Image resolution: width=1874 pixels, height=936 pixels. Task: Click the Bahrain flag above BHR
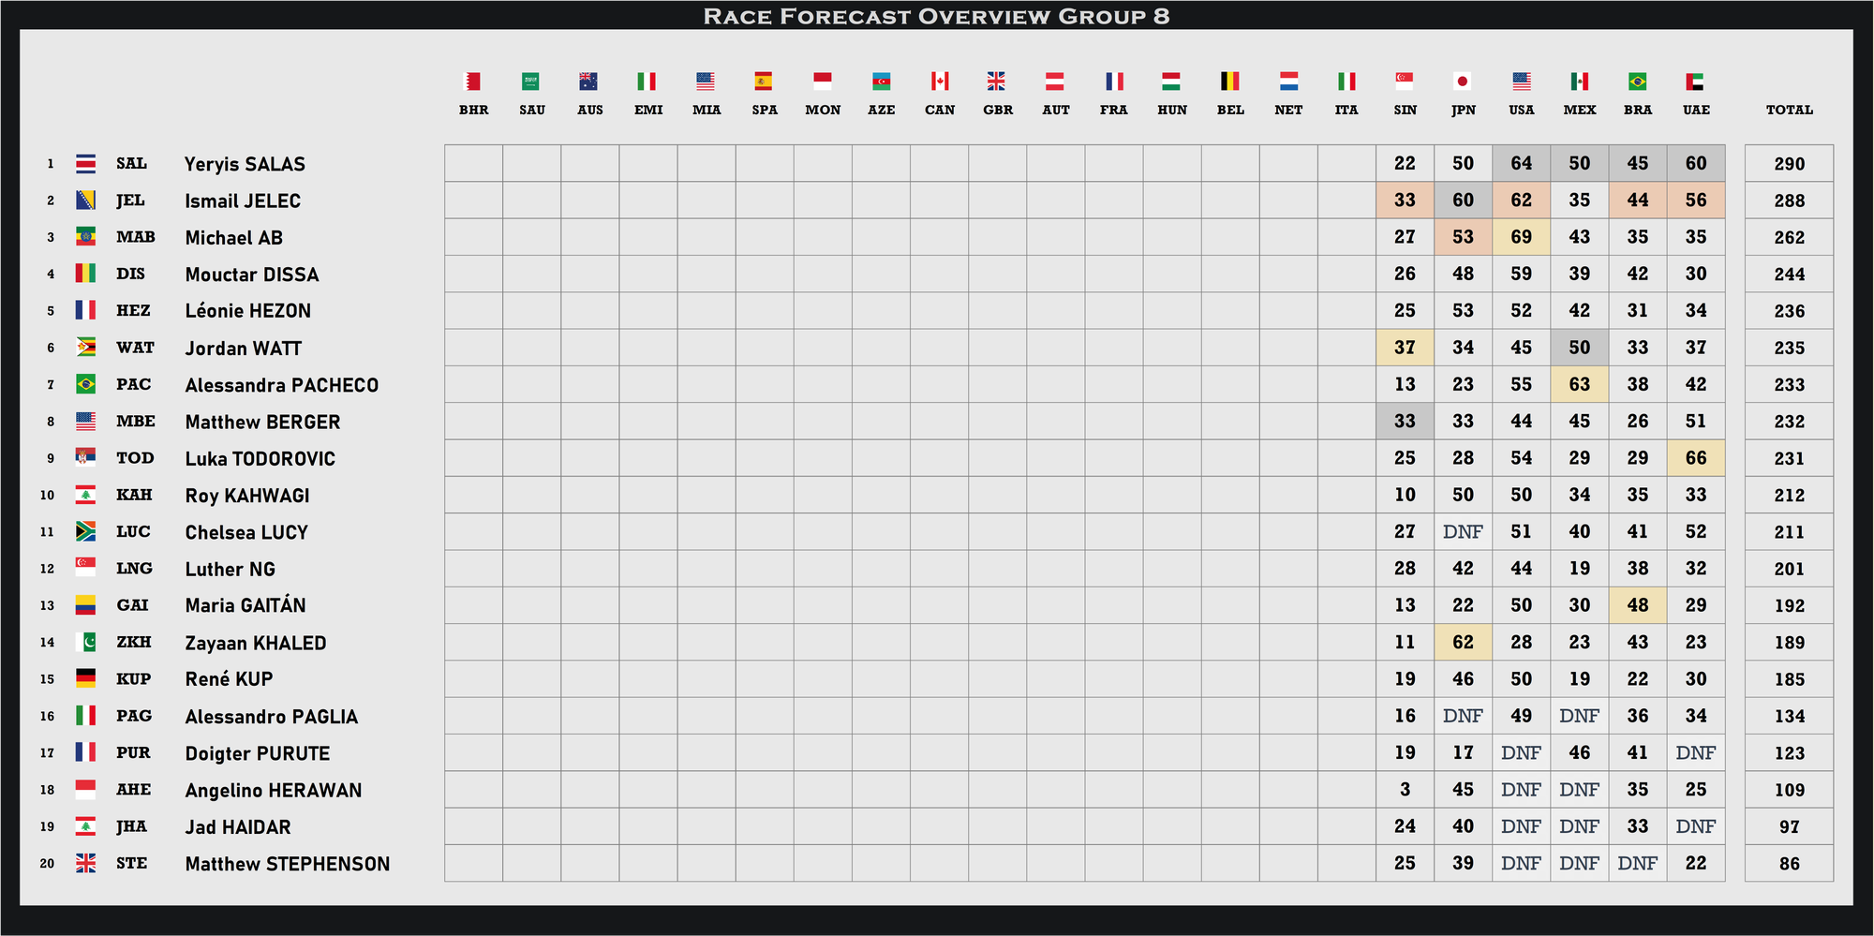click(473, 82)
